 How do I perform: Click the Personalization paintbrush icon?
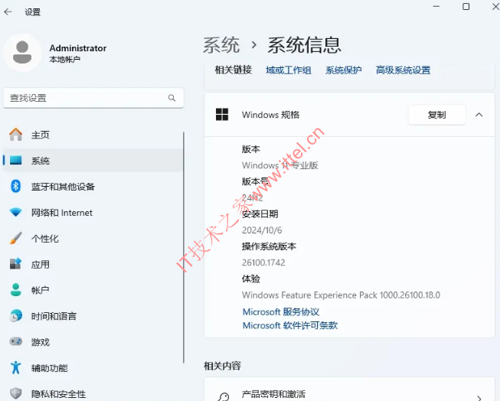15,238
